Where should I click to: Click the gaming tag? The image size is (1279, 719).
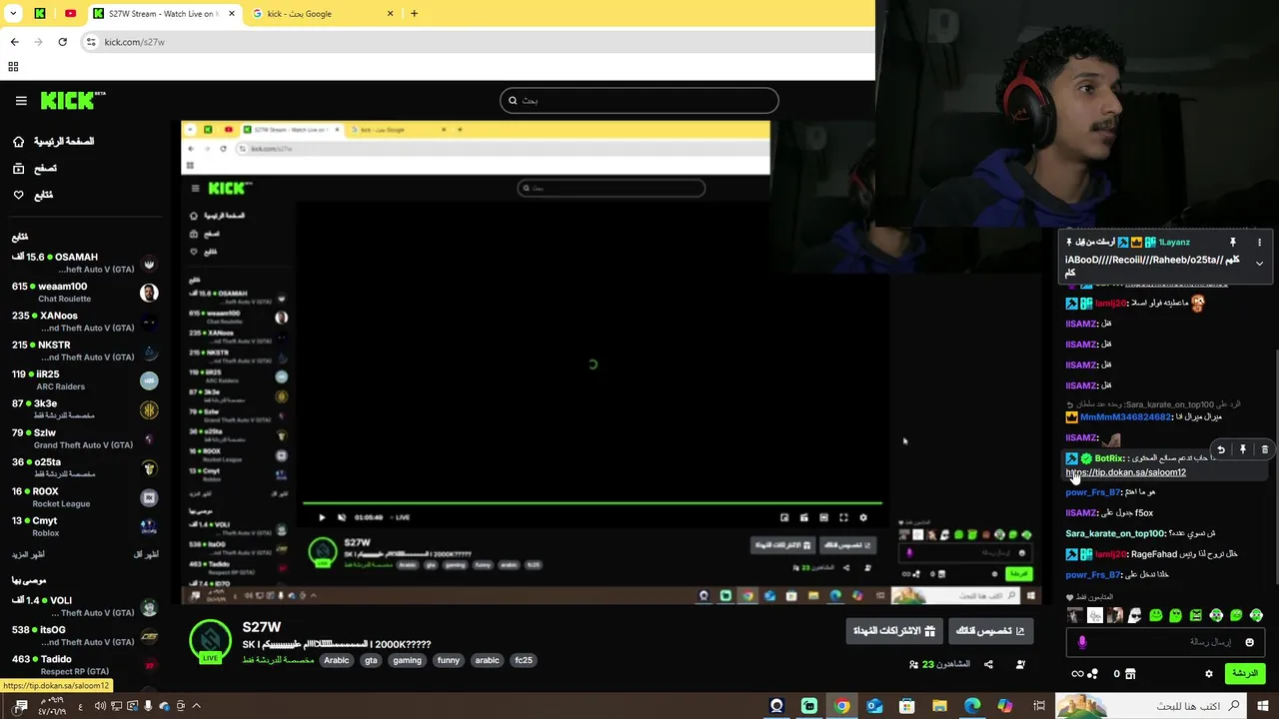pyautogui.click(x=407, y=660)
